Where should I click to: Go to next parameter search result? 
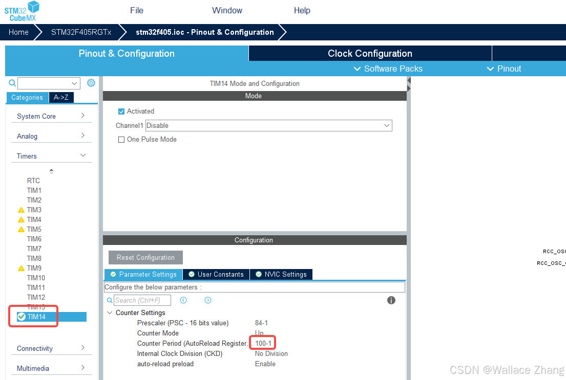[208, 300]
